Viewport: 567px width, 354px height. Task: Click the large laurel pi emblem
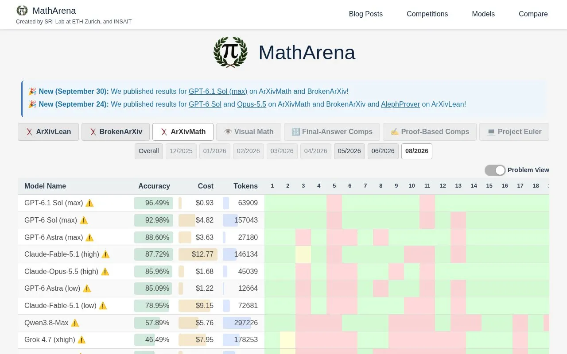click(230, 52)
